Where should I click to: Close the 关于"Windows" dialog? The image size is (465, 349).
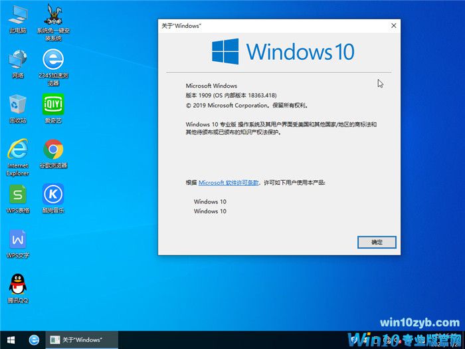[x=393, y=25]
